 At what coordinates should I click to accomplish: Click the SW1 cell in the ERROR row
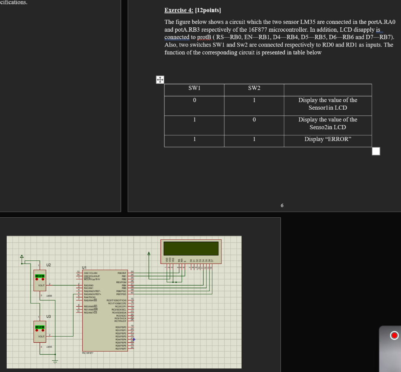(x=194, y=141)
